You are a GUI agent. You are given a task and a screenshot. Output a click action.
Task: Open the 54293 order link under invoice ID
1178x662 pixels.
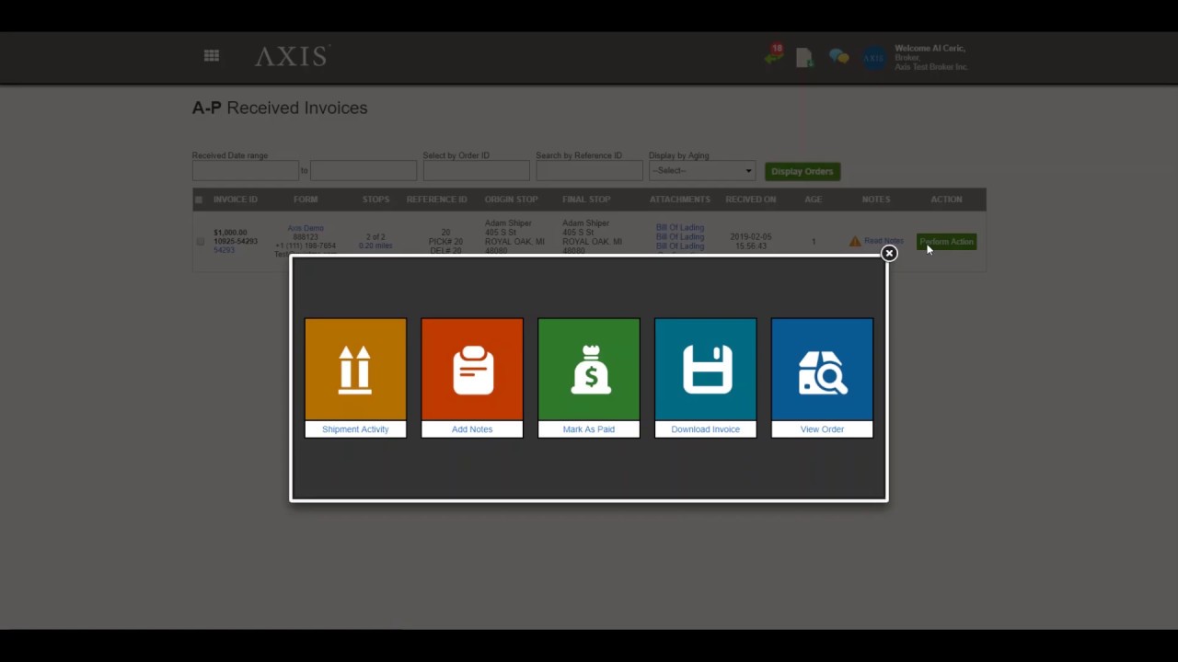pos(224,250)
